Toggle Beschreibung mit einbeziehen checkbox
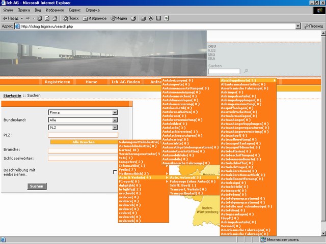The height and width of the screenshot is (244, 326). [x=115, y=172]
